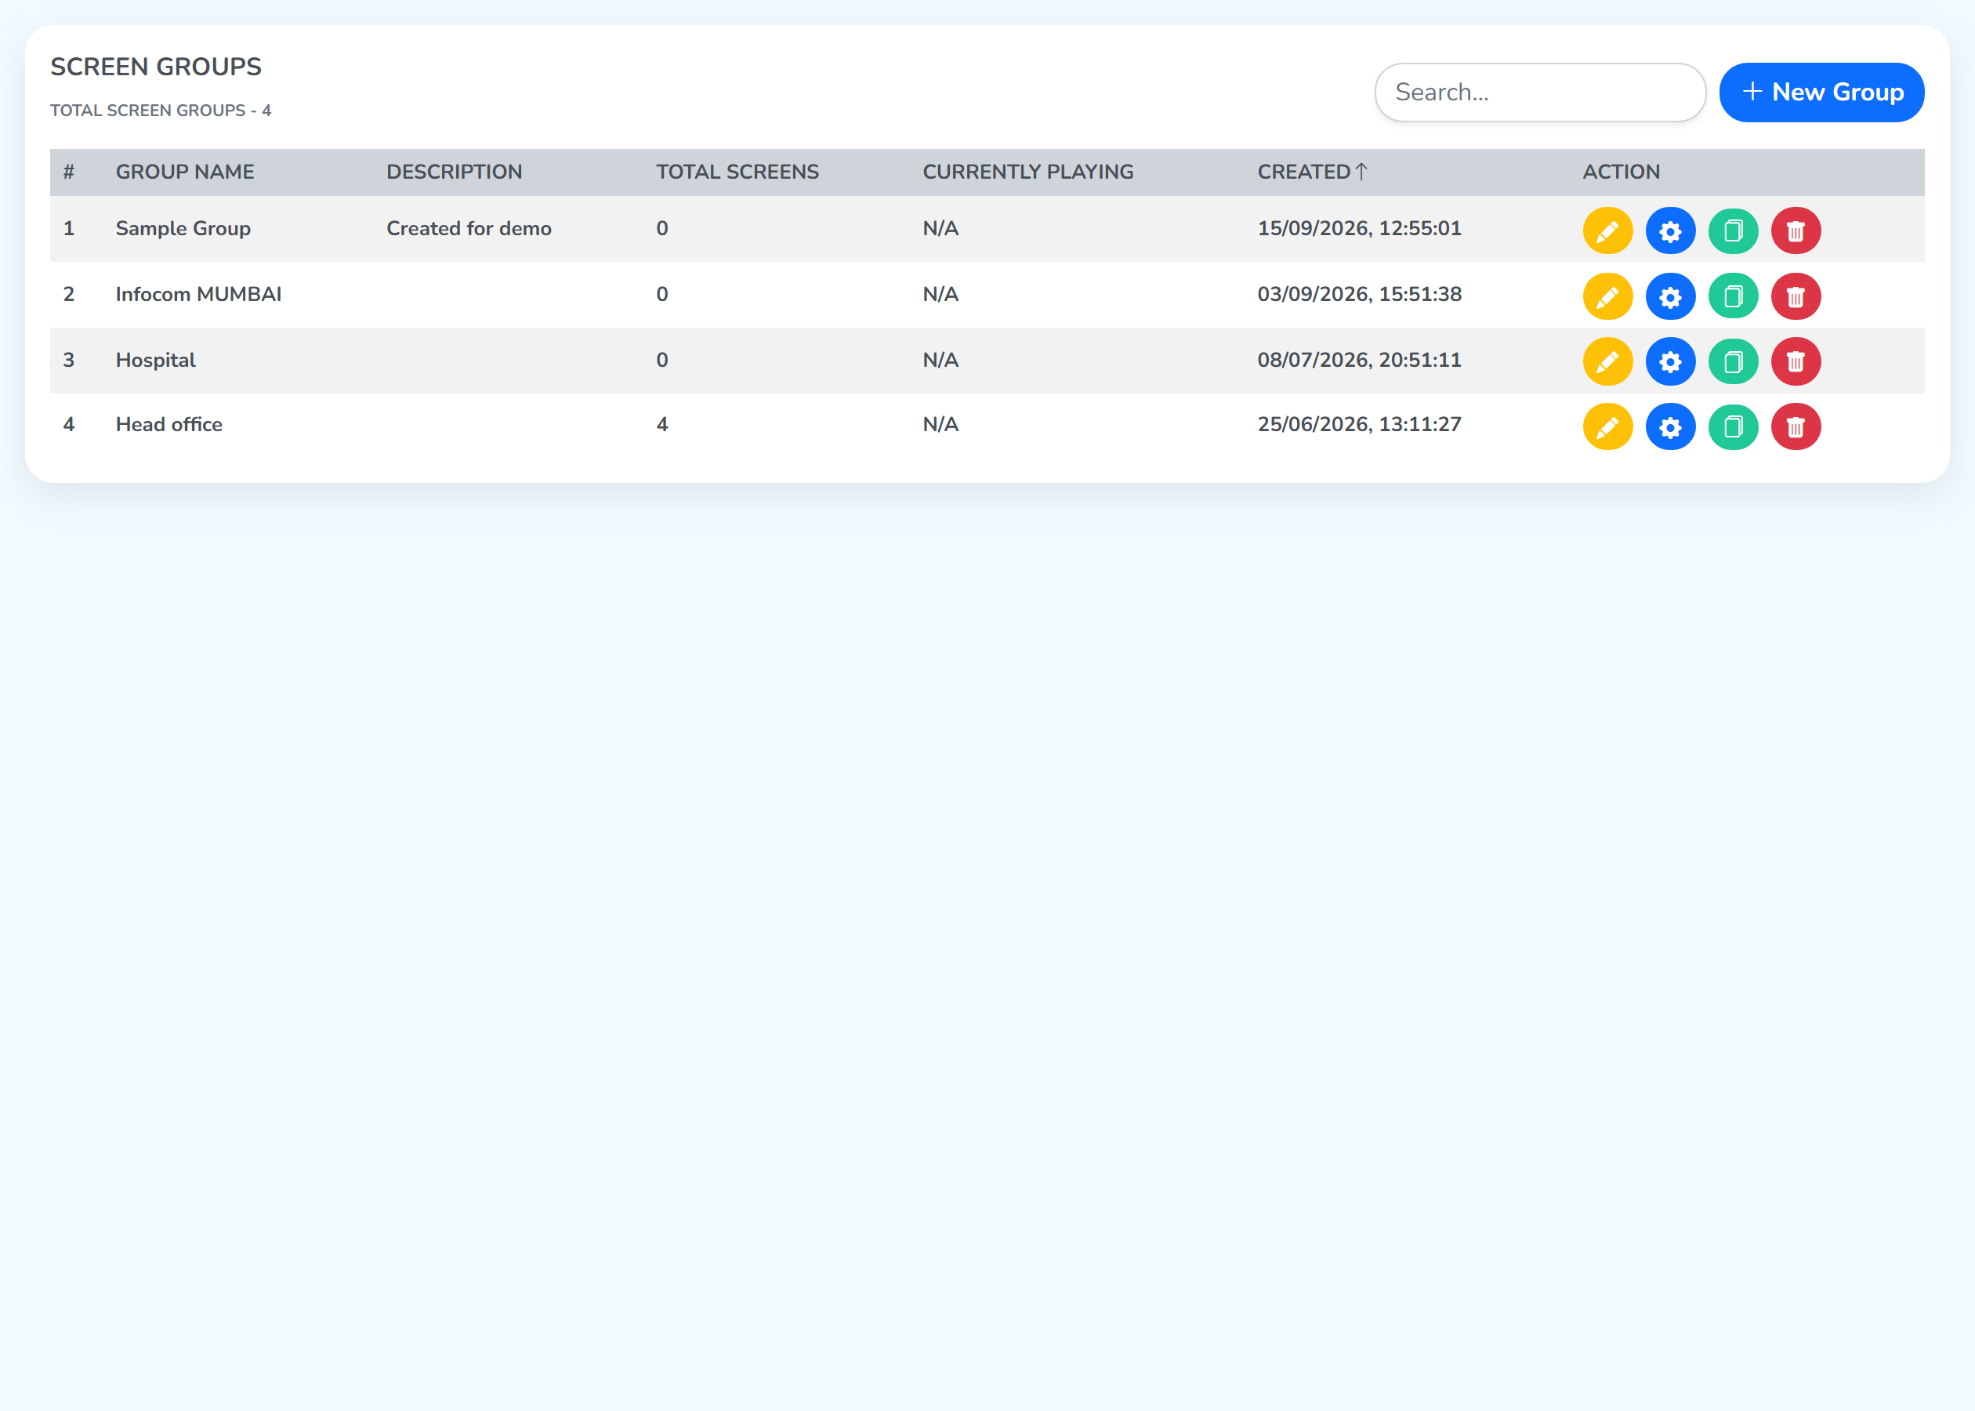This screenshot has width=1975, height=1411.
Task: Select the Infocom MUMBAI name cell
Action: click(198, 295)
